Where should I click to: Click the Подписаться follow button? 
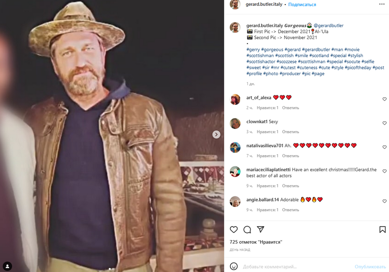pyautogui.click(x=302, y=4)
